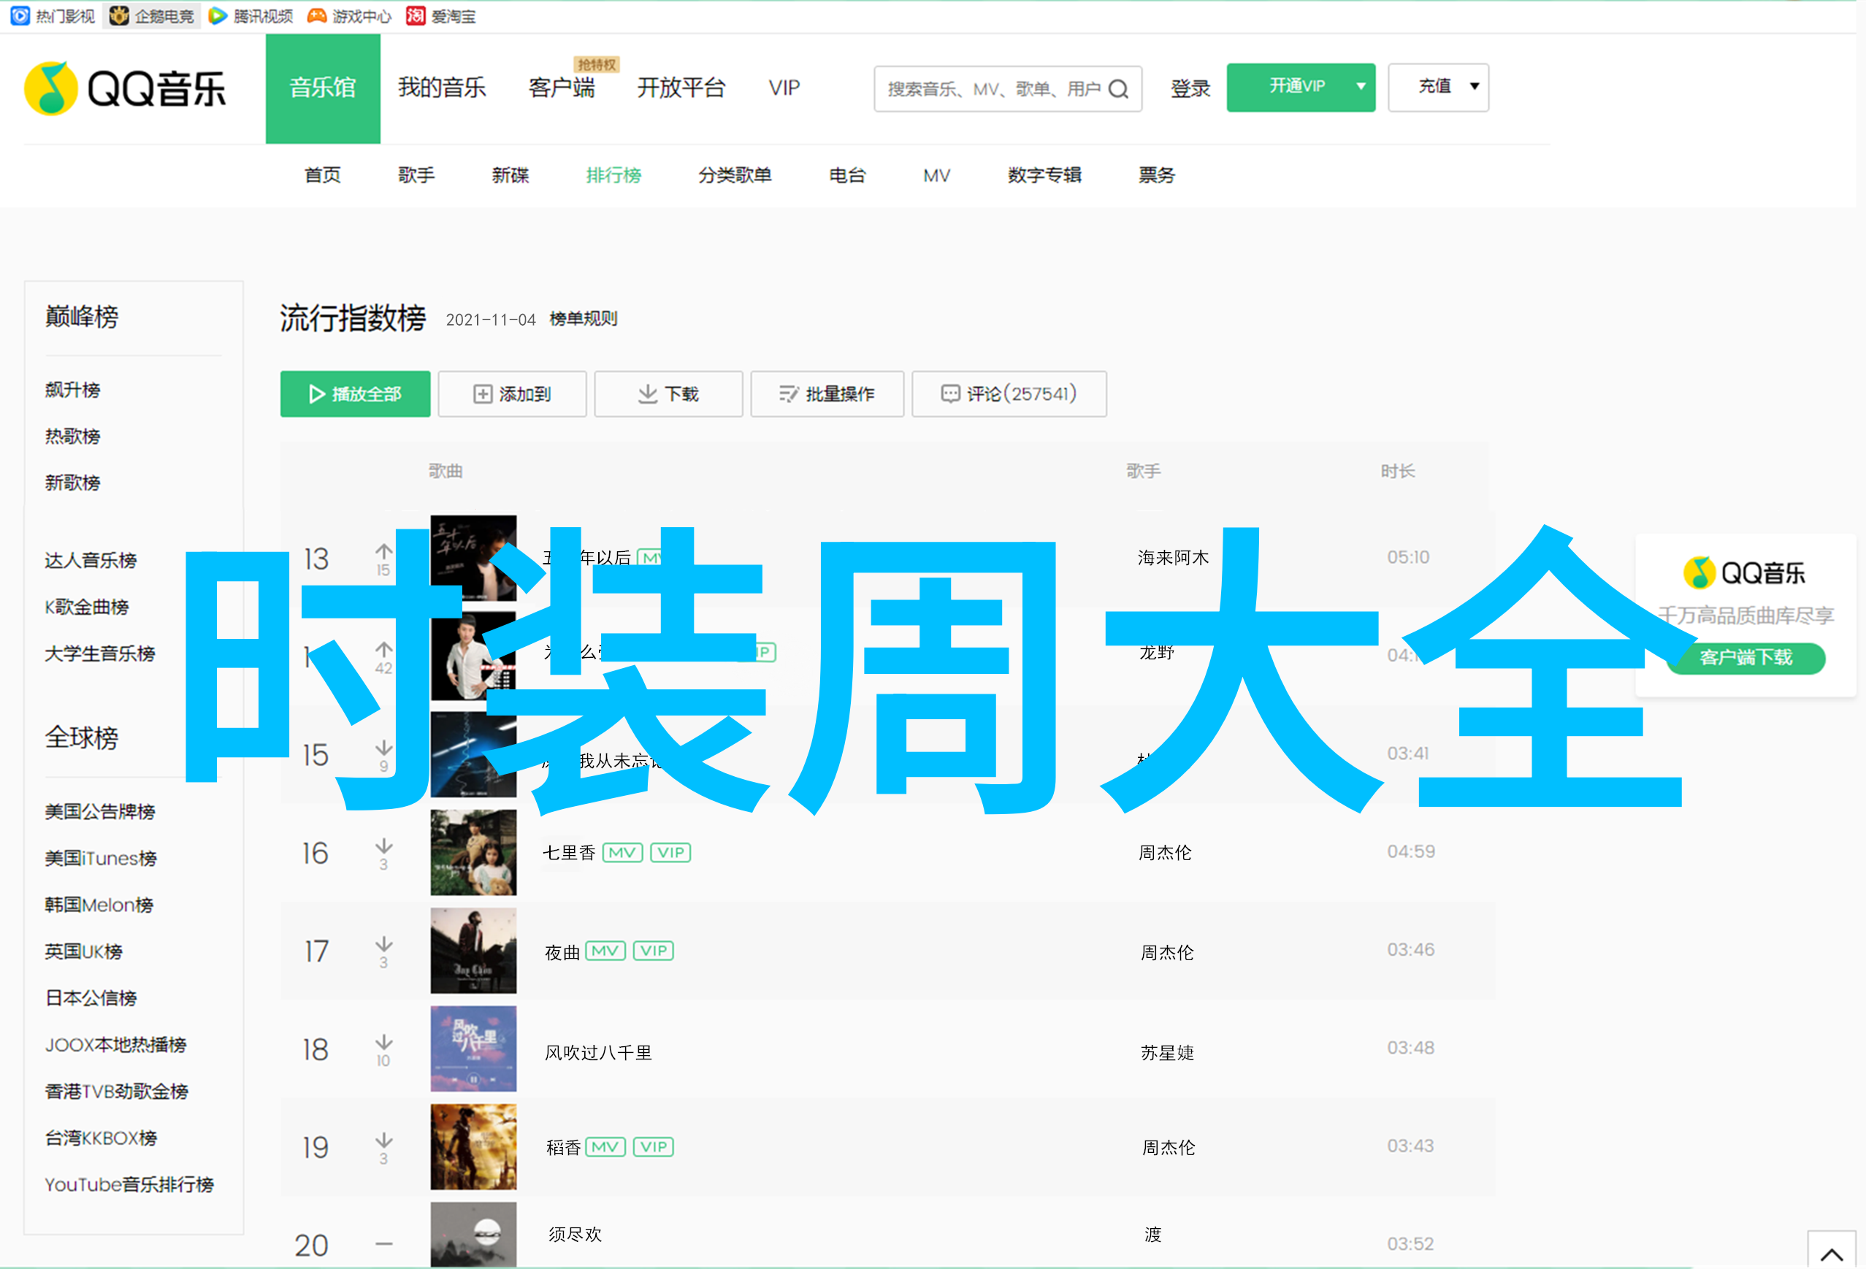Click the MV badge next to 夜曲
1866x1269 pixels.
[605, 951]
